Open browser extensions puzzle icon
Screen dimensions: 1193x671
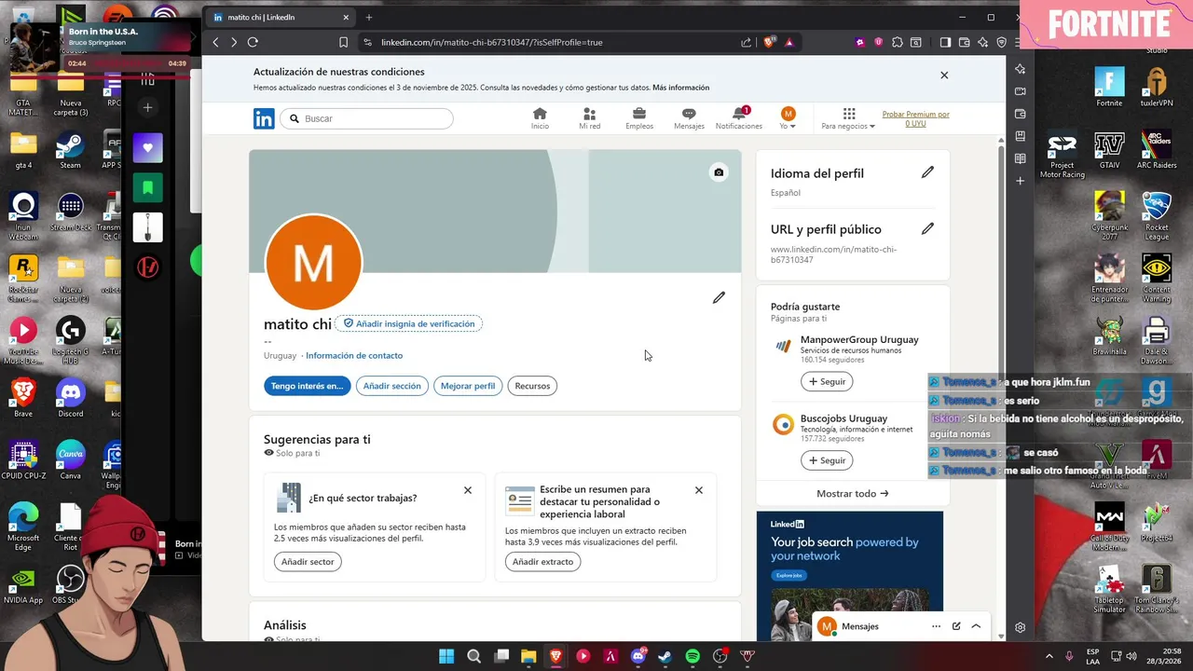(x=898, y=42)
